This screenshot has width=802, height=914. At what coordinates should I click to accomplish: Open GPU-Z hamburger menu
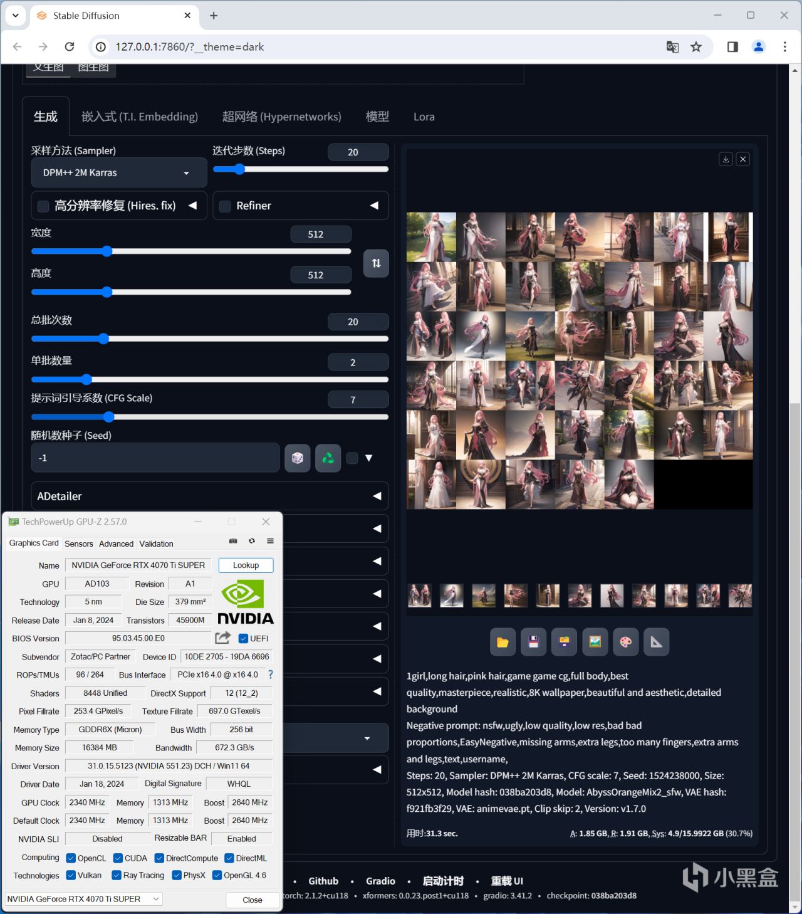point(270,541)
